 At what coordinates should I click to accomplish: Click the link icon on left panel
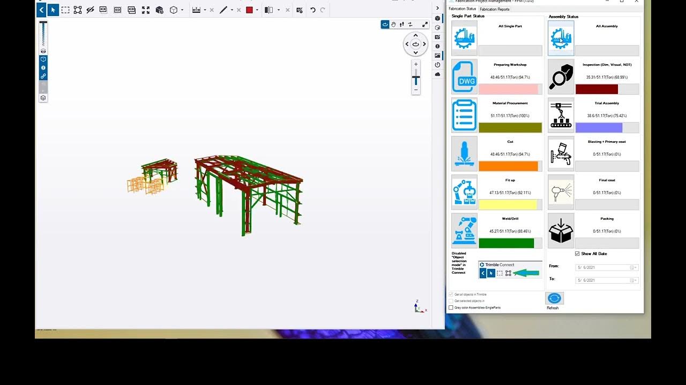pyautogui.click(x=43, y=76)
